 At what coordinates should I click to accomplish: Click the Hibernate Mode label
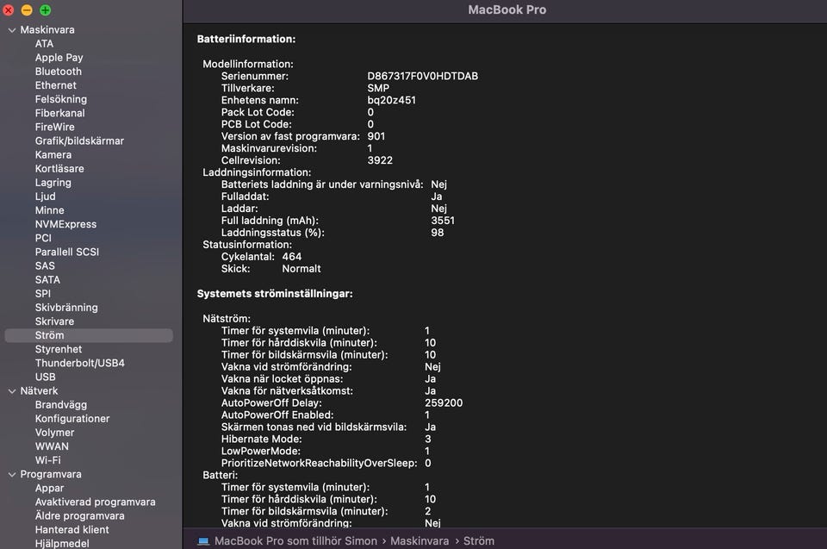(262, 440)
